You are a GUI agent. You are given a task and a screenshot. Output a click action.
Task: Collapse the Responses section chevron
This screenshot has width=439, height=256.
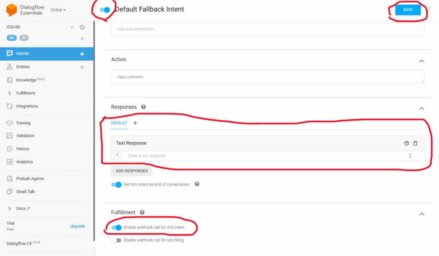(x=422, y=109)
